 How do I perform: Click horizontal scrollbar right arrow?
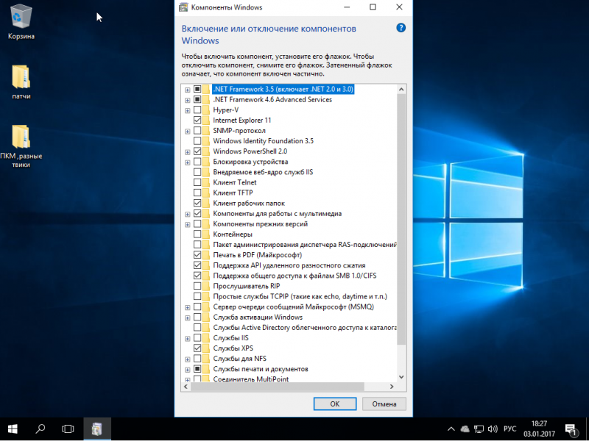392,387
